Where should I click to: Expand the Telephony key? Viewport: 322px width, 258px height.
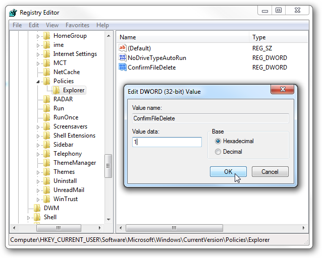pyautogui.click(x=38, y=154)
